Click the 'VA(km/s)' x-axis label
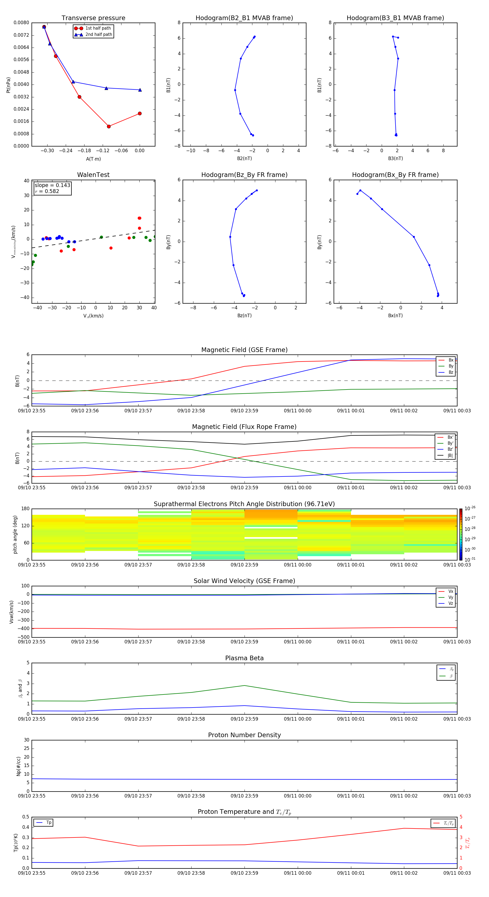The image size is (489, 897). pos(93,316)
